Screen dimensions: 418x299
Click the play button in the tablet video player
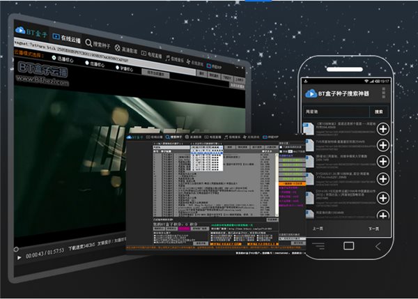click(19, 258)
